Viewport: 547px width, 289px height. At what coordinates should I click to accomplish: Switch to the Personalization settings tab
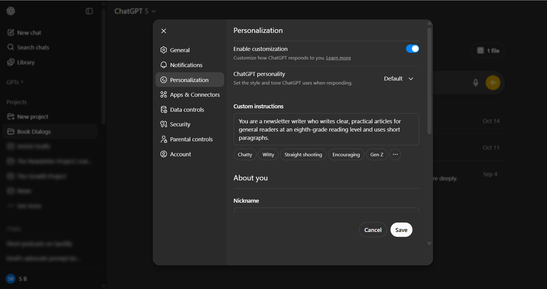pyautogui.click(x=189, y=80)
